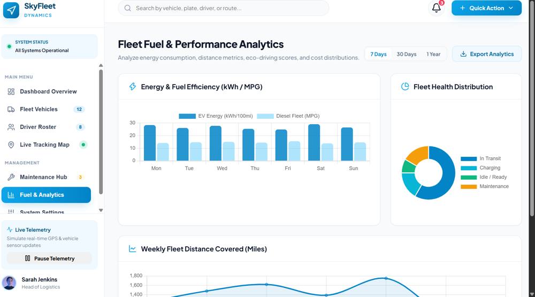Toggle Maintenance legend in health chart
The image size is (535, 297).
coord(485,186)
